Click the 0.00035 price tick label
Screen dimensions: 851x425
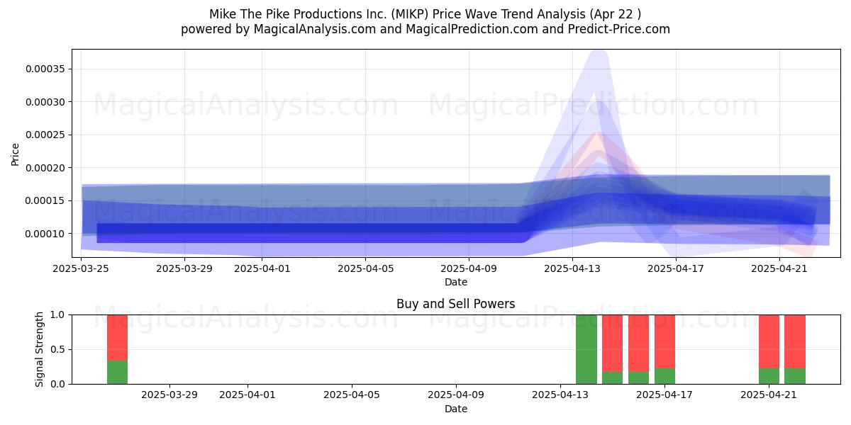pos(44,69)
